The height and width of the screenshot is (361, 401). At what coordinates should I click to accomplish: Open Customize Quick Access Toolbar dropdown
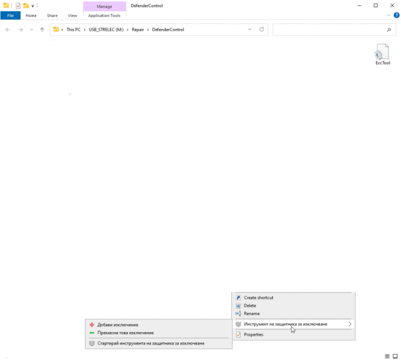[x=33, y=6]
